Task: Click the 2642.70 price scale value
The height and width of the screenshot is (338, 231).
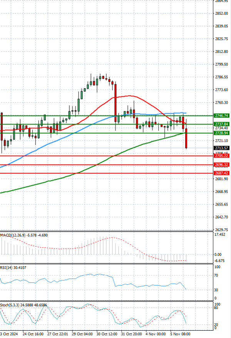Action: 221,217
